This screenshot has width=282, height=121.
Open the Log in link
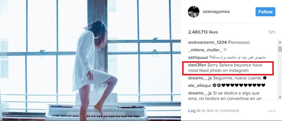coord(194,111)
